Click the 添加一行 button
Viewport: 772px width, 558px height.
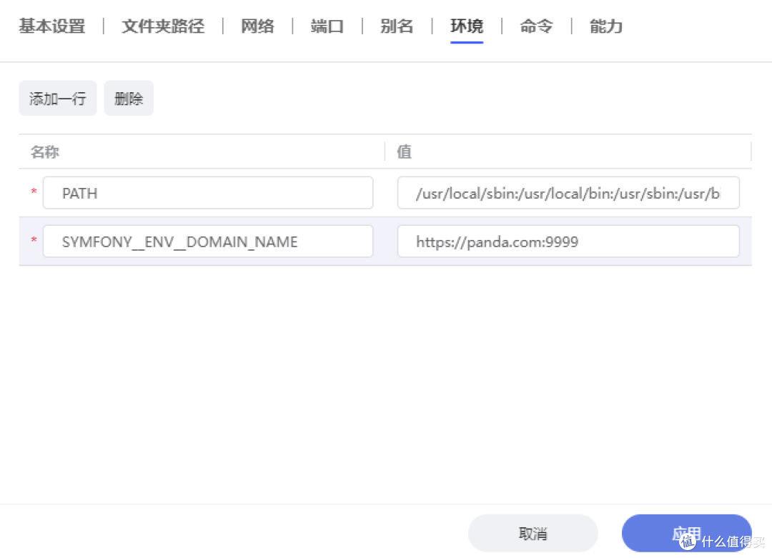[x=58, y=99]
